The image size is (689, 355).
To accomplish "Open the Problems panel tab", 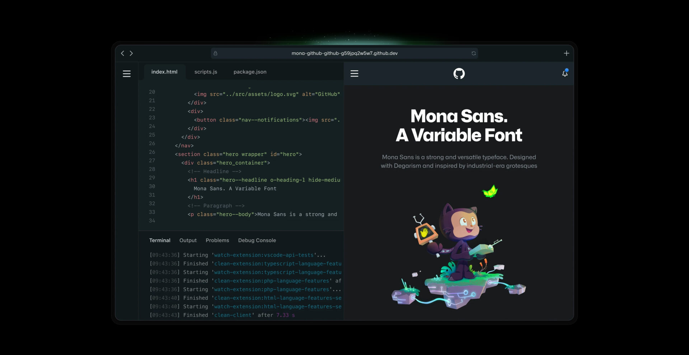I will [x=217, y=240].
